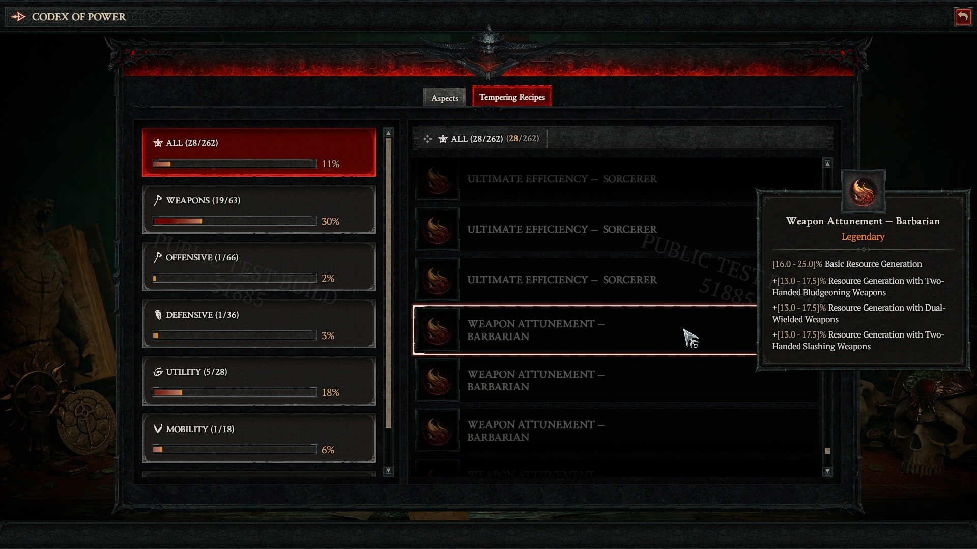Toggle the star filter on ALL recipes

442,138
